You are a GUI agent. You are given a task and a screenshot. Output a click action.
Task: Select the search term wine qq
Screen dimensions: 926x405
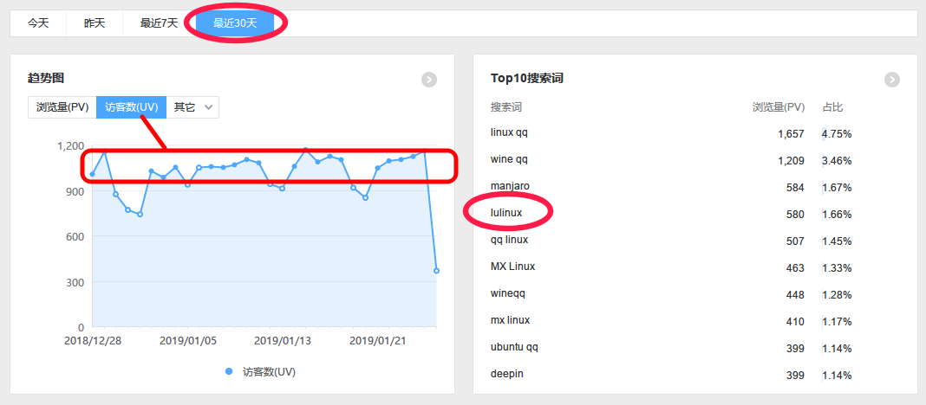(x=509, y=159)
